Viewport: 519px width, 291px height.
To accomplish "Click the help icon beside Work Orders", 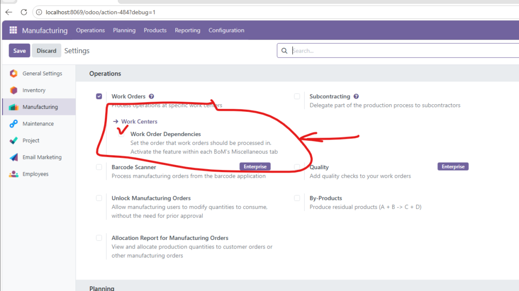I will tap(152, 96).
